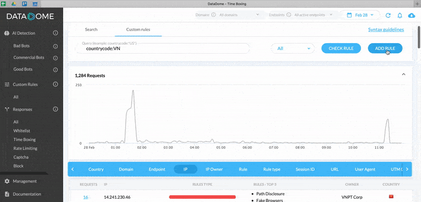
Task: Click the info icon next to AI Detection
Action: [x=56, y=33]
